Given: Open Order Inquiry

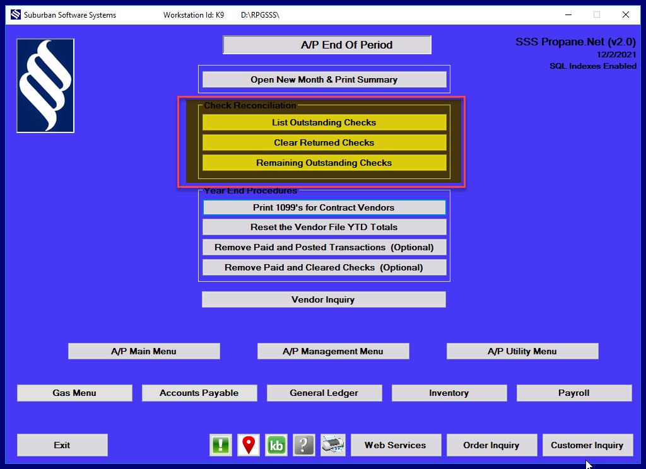Looking at the screenshot, I should pyautogui.click(x=492, y=445).
